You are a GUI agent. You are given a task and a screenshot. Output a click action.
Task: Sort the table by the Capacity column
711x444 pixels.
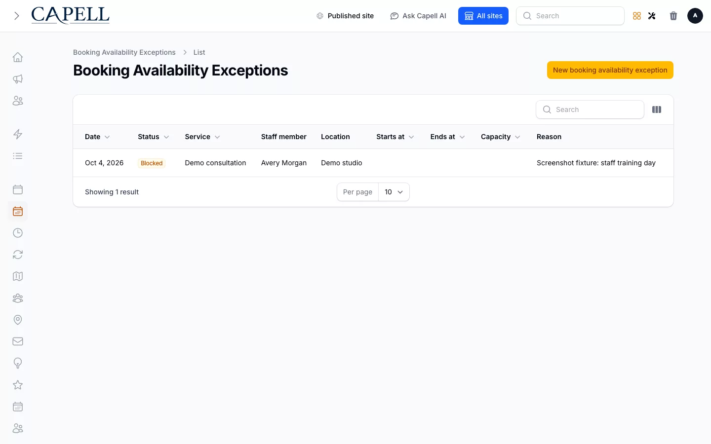pyautogui.click(x=501, y=137)
